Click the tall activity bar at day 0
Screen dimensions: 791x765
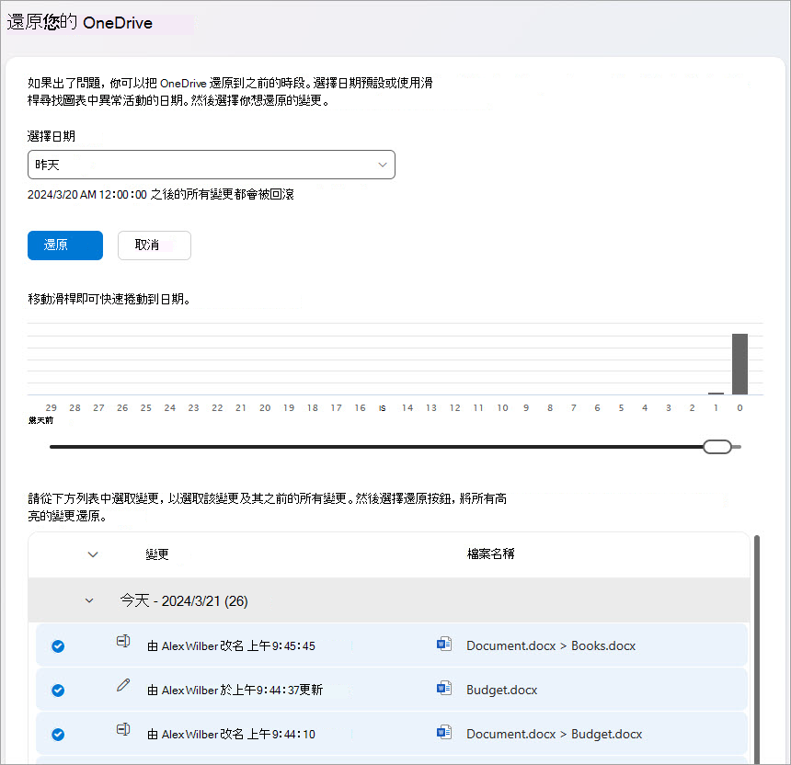[x=739, y=363]
